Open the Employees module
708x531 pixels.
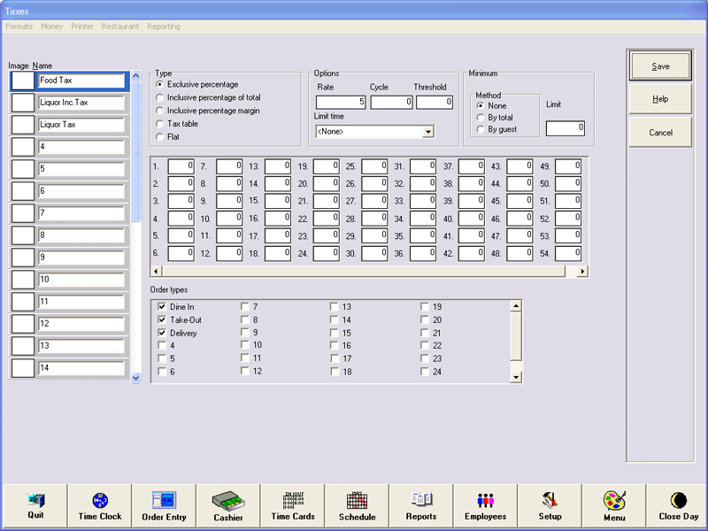point(486,506)
